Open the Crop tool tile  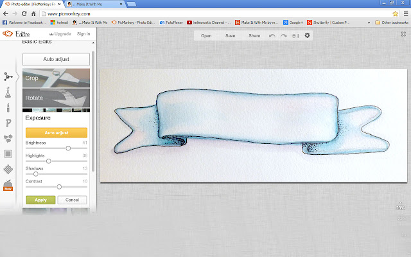coord(56,78)
